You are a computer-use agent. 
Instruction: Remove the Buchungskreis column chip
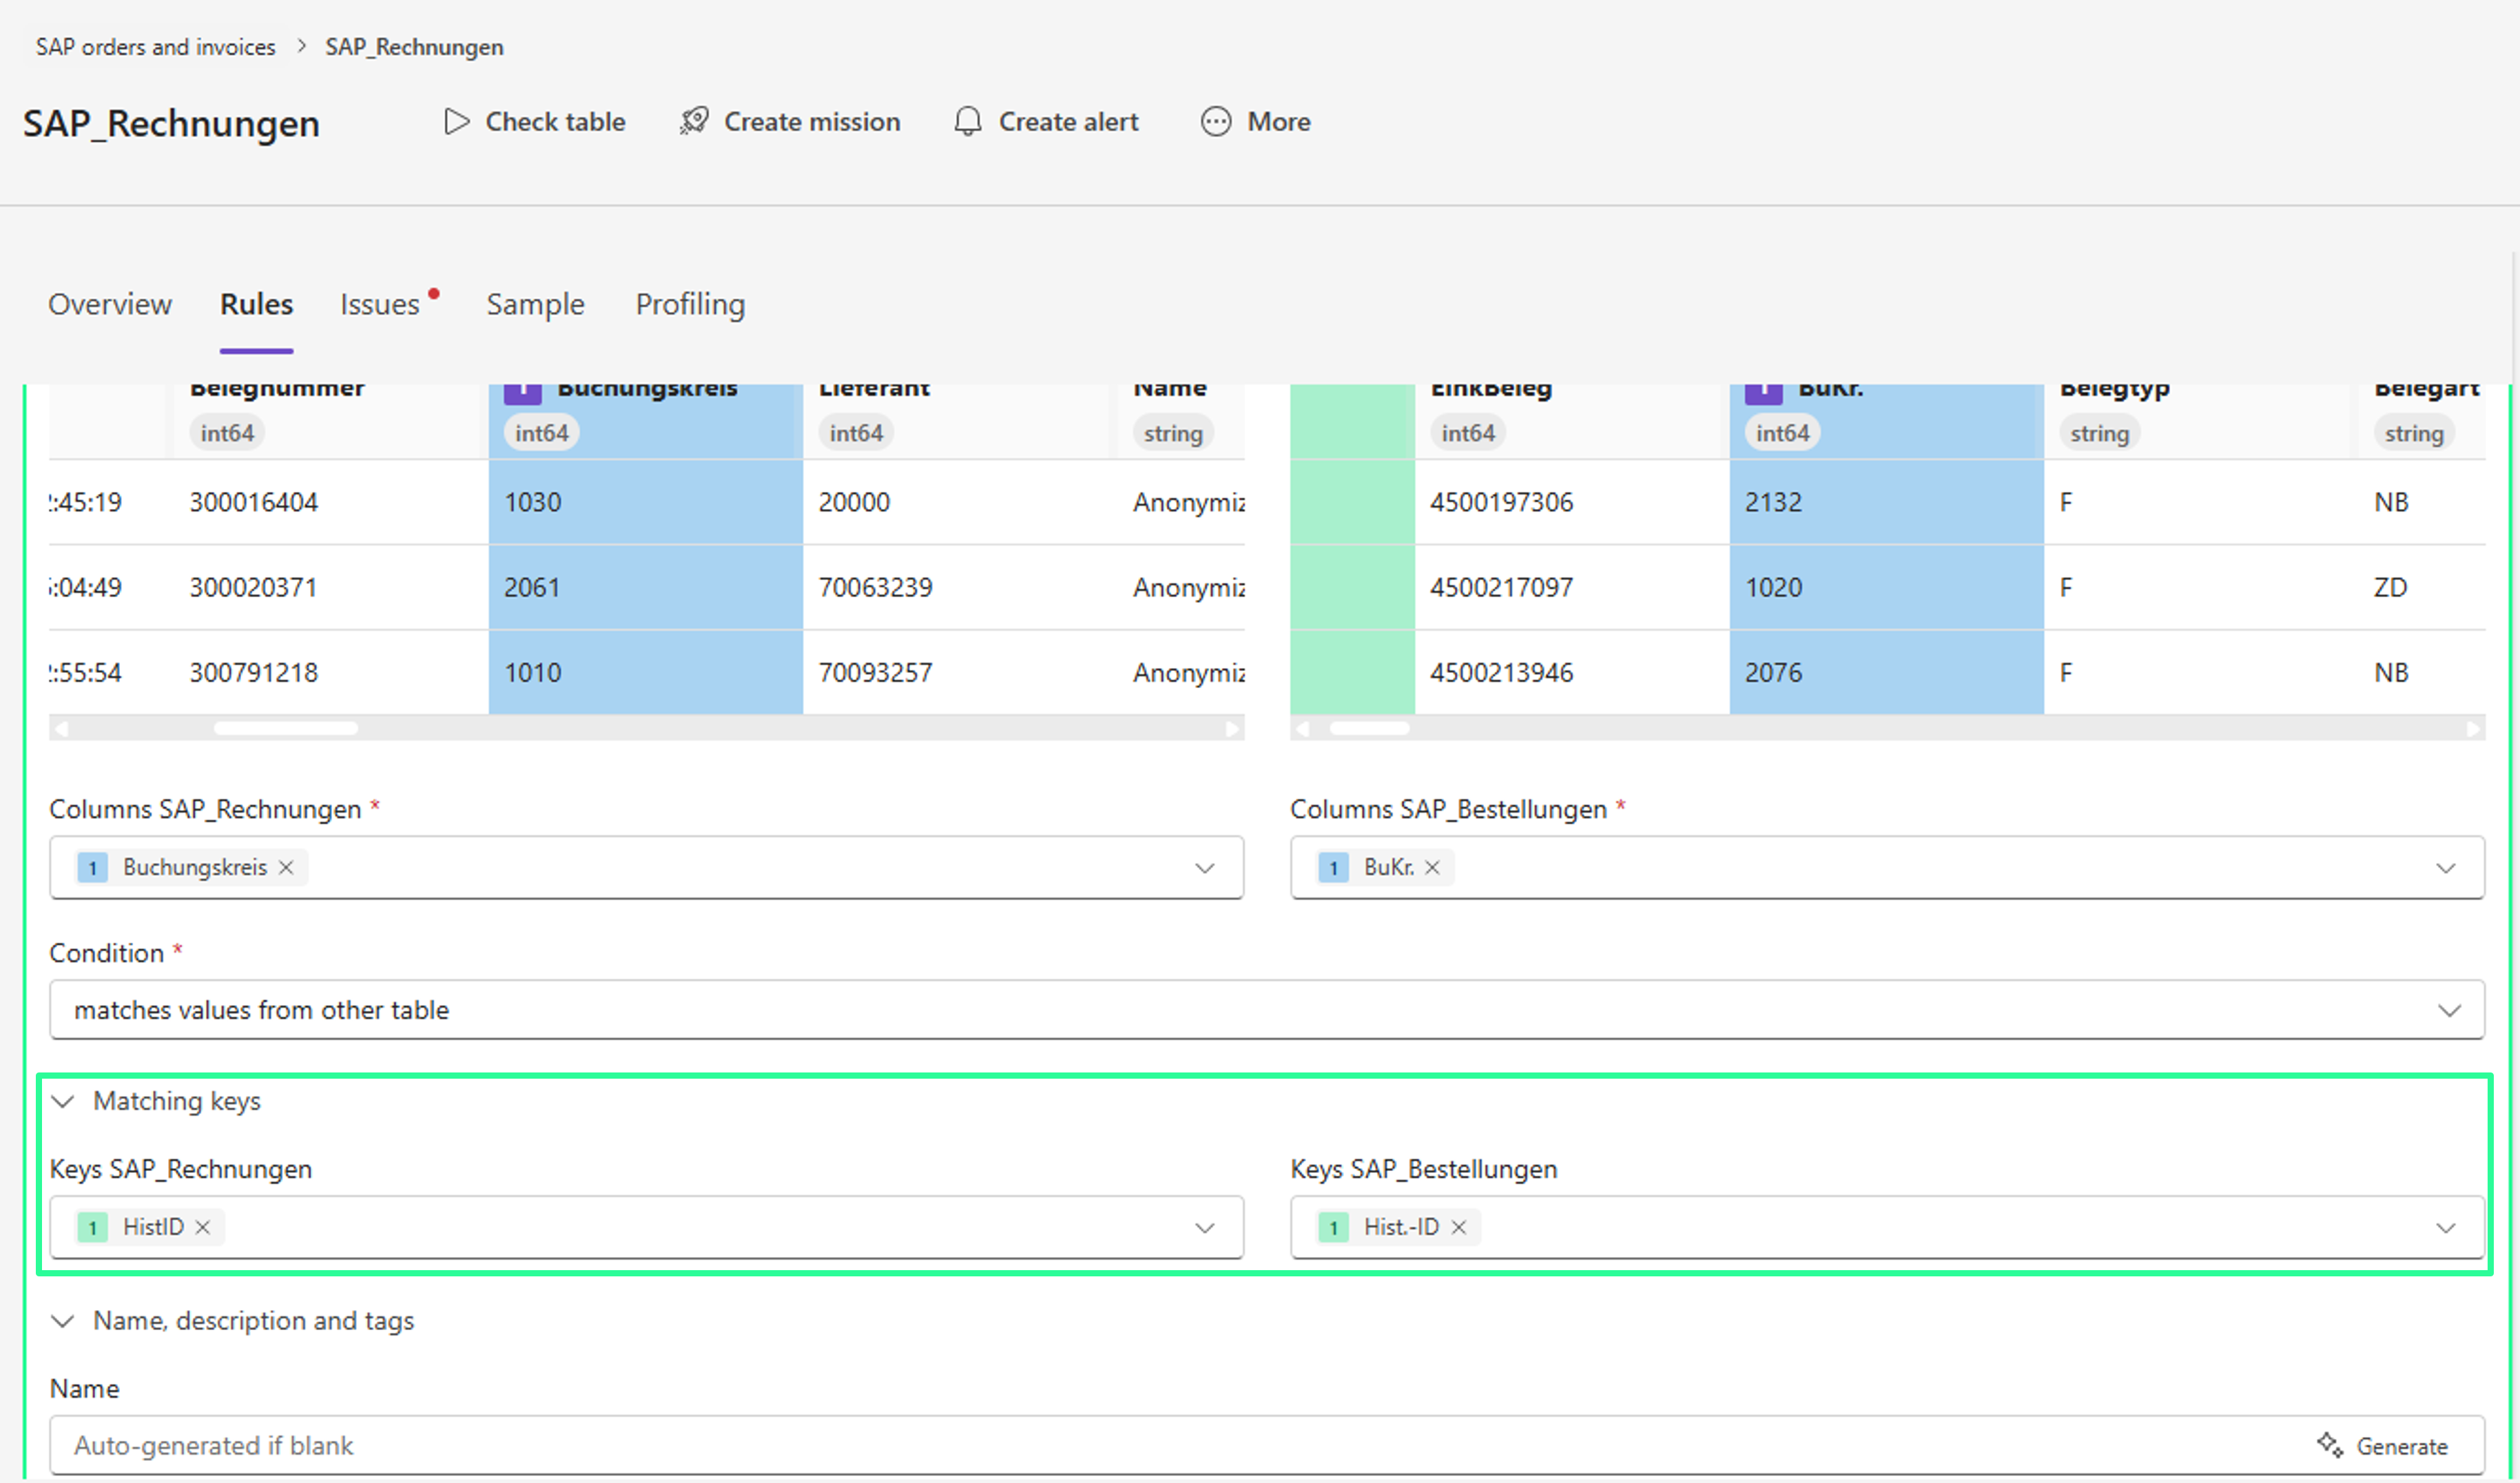point(286,867)
